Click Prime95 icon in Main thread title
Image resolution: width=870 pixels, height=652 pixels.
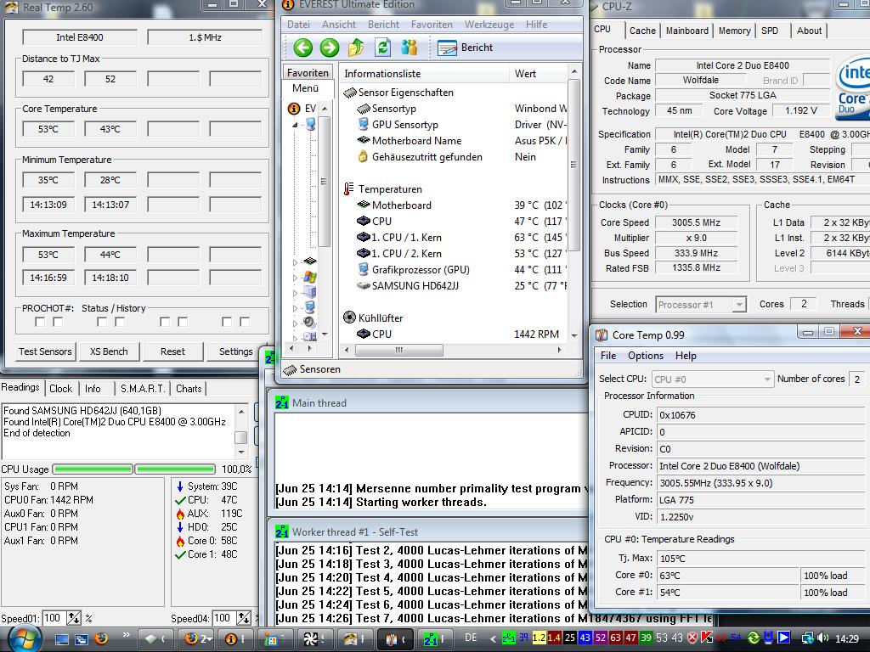tap(282, 403)
